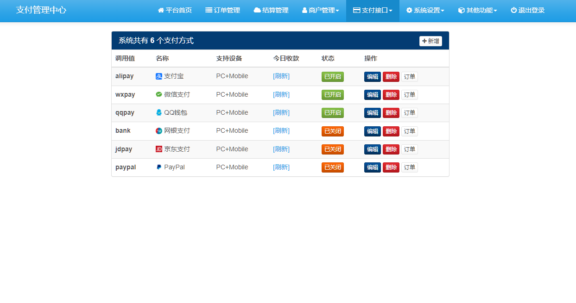
Task: Click the 状态 column header
Action: 328,58
